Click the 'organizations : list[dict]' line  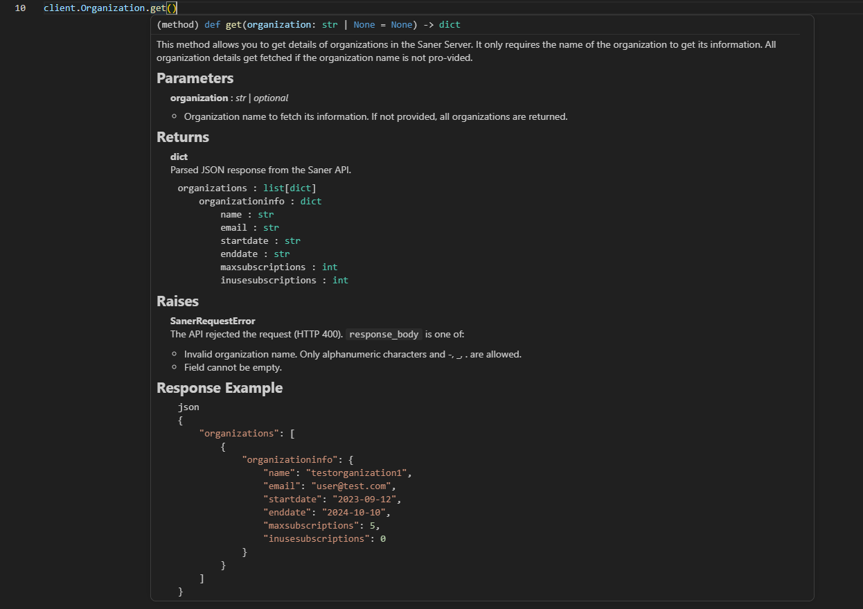click(247, 188)
